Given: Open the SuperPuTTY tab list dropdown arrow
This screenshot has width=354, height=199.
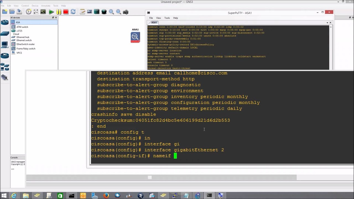Looking at the screenshot, I should [327, 23].
